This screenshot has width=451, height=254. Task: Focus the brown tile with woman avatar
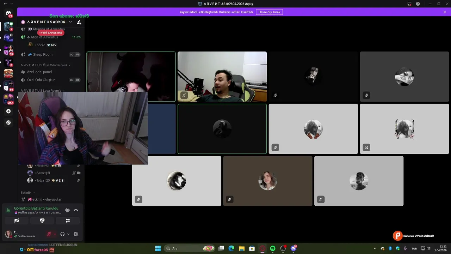tap(268, 181)
